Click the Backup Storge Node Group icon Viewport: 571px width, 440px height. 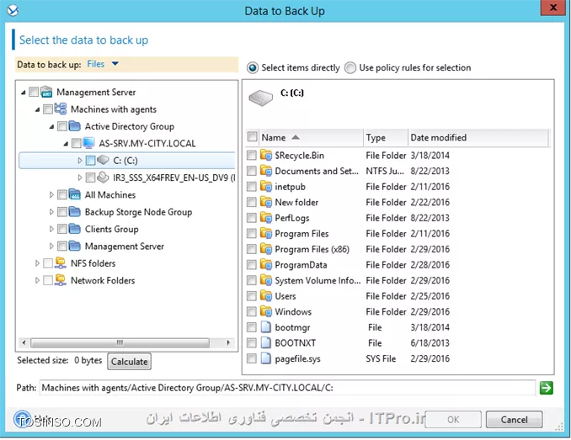[75, 211]
